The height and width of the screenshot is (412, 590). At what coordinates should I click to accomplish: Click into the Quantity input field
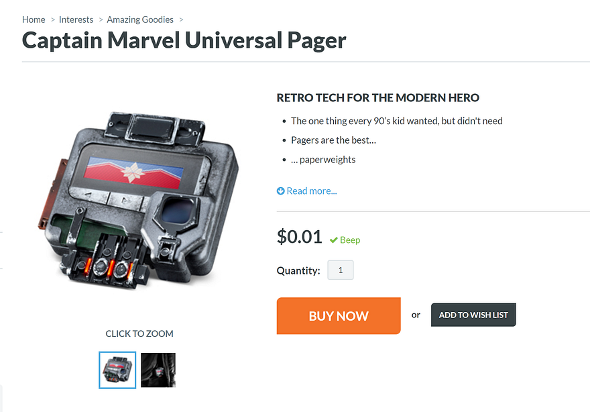click(341, 270)
